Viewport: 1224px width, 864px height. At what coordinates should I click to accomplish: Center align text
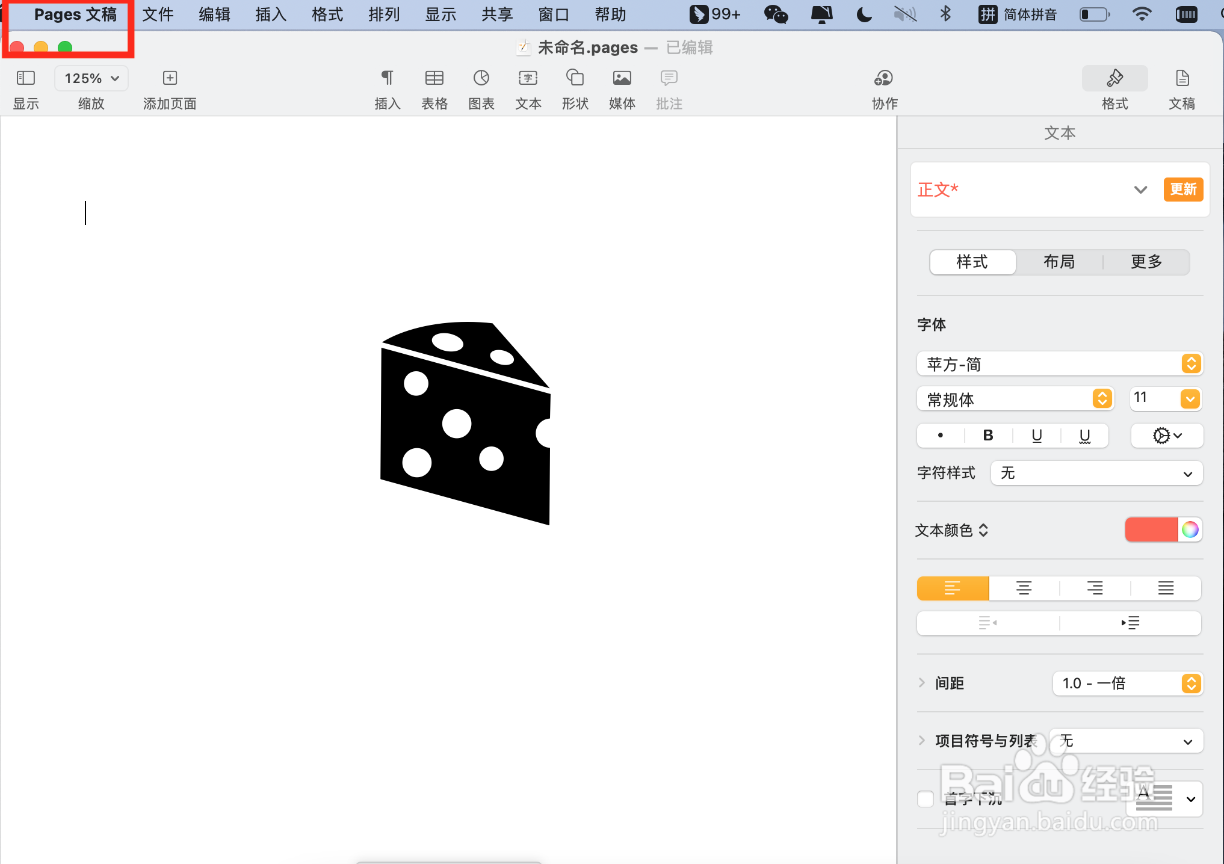(1024, 588)
